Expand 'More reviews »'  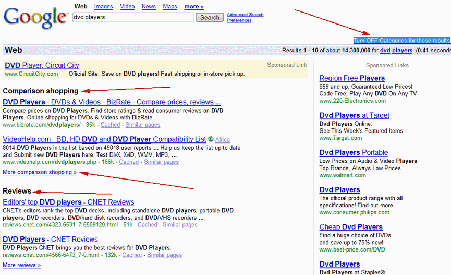(22, 265)
